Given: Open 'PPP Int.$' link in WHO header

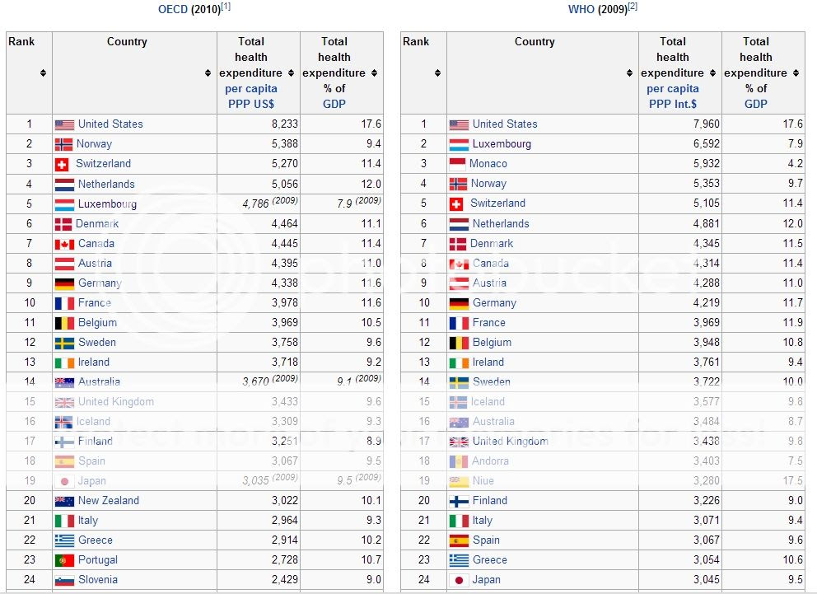Looking at the screenshot, I should [673, 104].
